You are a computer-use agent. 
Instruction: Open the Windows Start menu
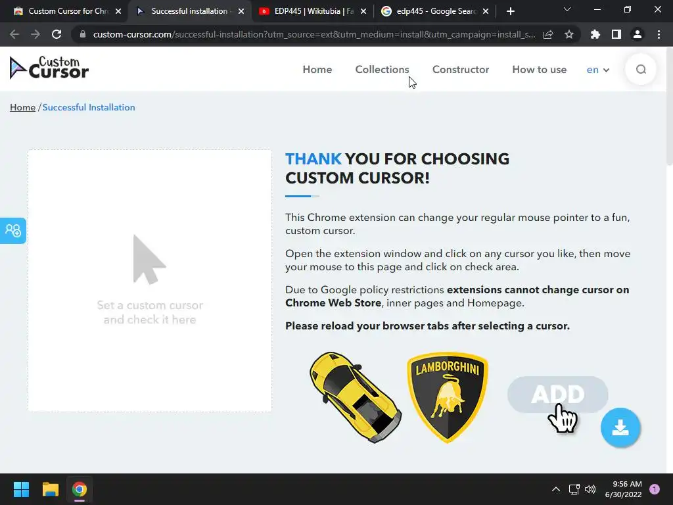pyautogui.click(x=21, y=489)
